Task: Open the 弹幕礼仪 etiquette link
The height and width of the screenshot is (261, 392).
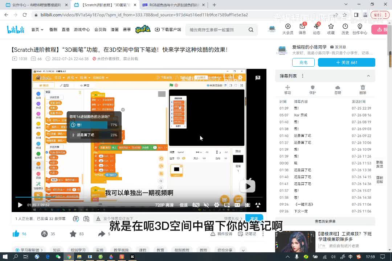Action: 233,219
